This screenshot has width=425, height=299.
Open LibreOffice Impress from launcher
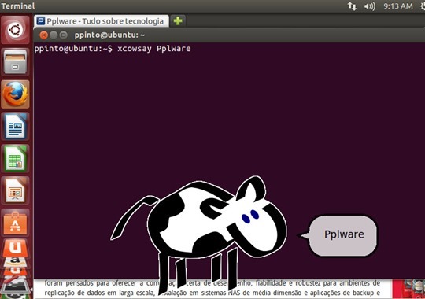[15, 190]
